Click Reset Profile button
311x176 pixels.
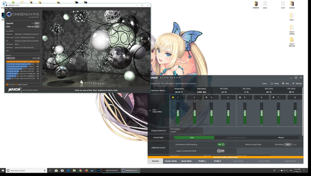coord(264,161)
